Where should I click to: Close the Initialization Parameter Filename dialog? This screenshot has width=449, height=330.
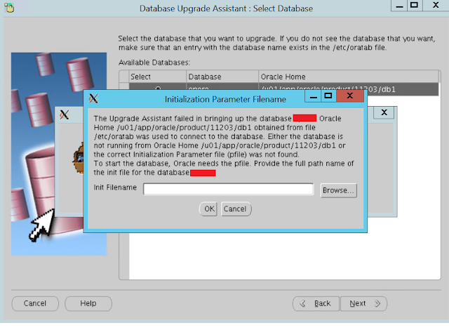[350, 96]
